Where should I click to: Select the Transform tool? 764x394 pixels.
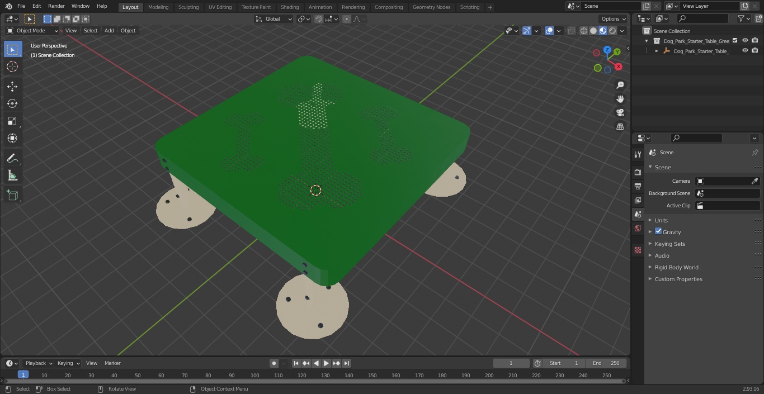[12, 138]
